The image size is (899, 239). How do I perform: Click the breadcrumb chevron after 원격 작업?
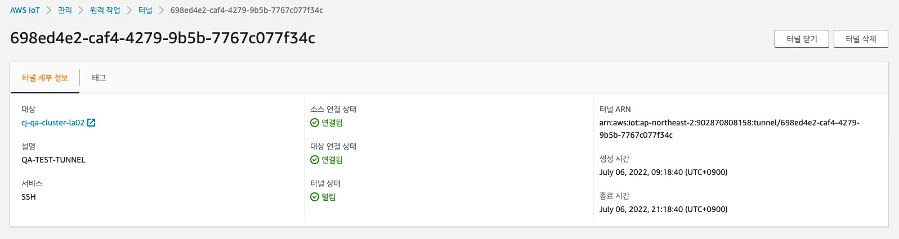[129, 10]
